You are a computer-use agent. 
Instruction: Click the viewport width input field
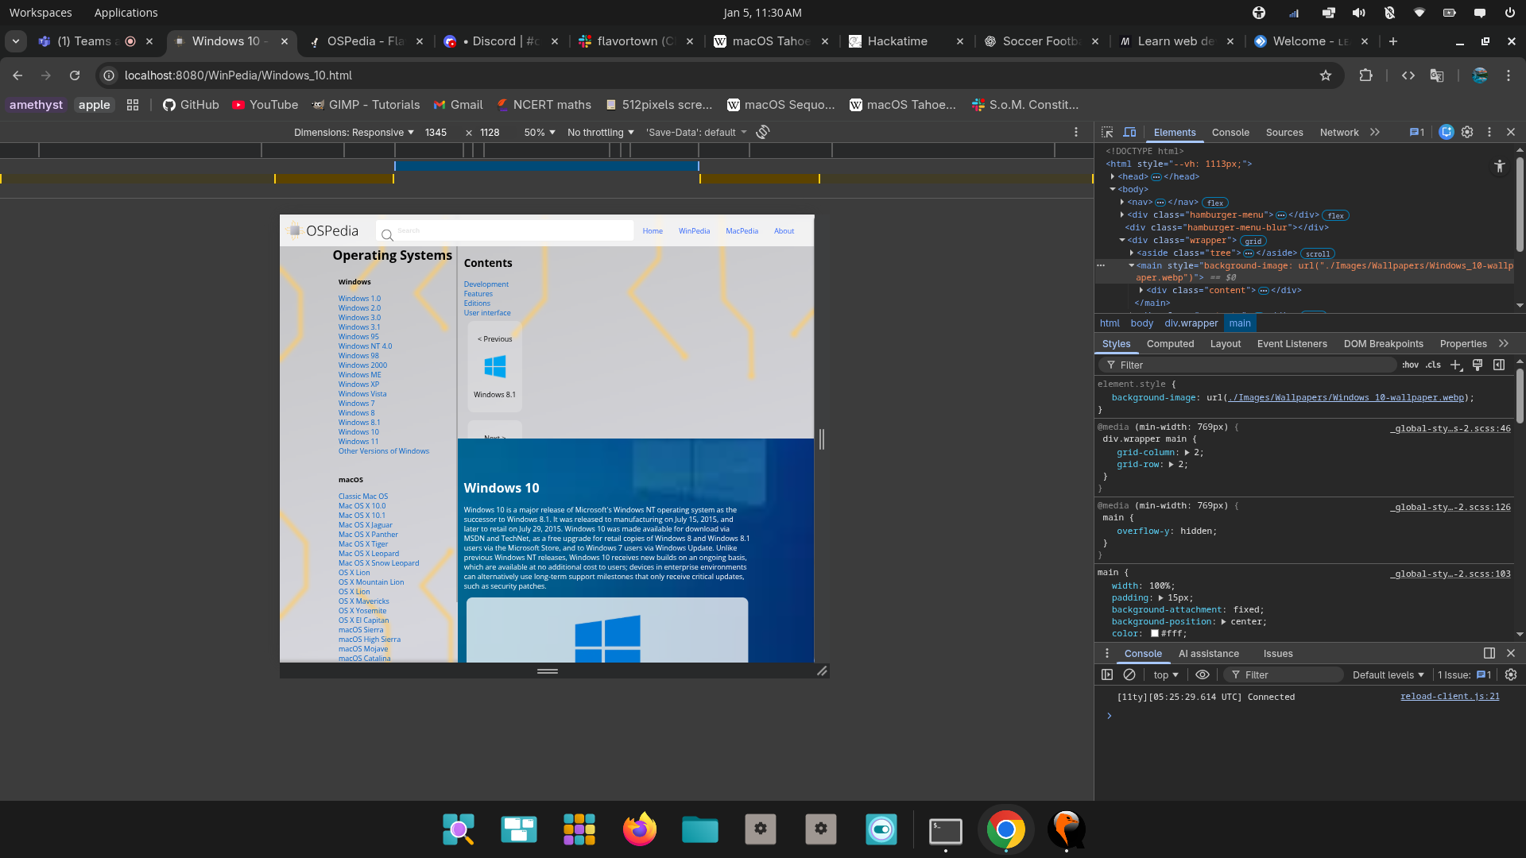436,133
